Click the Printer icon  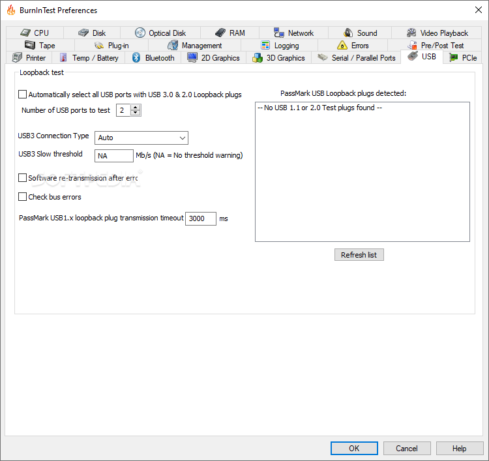pos(17,57)
